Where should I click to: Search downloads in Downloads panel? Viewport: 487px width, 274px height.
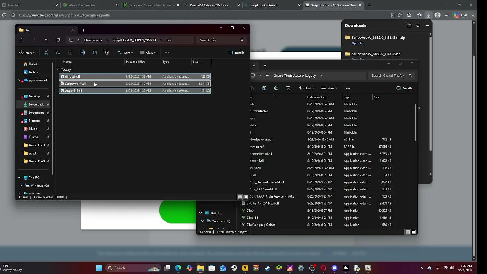418,25
